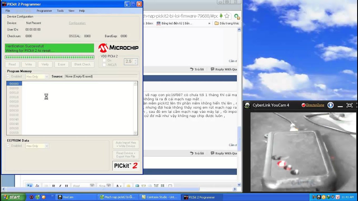Open the Help menu
Image resolution: width=358 pixels, height=201 pixels.
point(82,11)
